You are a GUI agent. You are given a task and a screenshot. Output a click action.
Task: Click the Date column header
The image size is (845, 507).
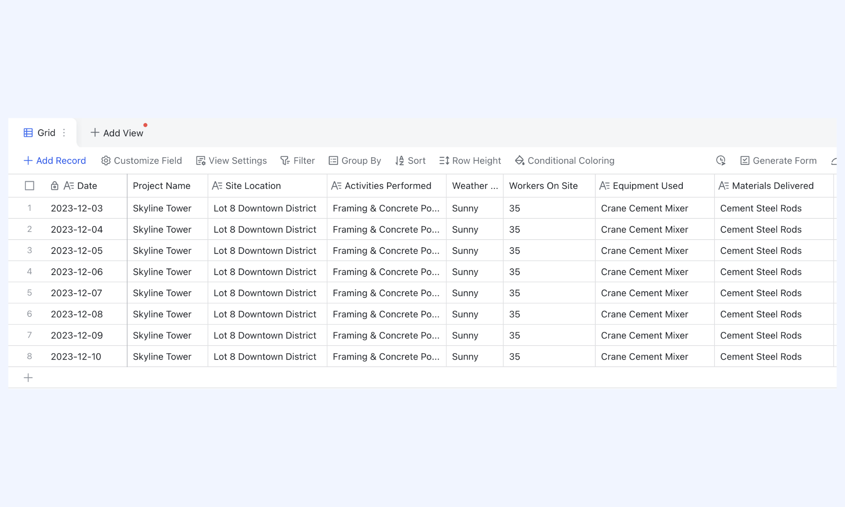pyautogui.click(x=87, y=186)
